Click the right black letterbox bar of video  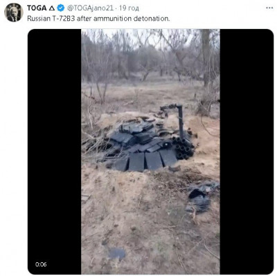tap(247, 151)
